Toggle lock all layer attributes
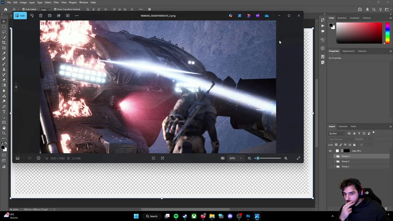 [354, 145]
